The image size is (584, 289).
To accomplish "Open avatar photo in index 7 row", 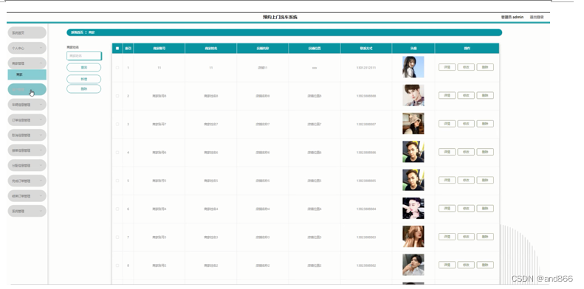I will tap(413, 237).
